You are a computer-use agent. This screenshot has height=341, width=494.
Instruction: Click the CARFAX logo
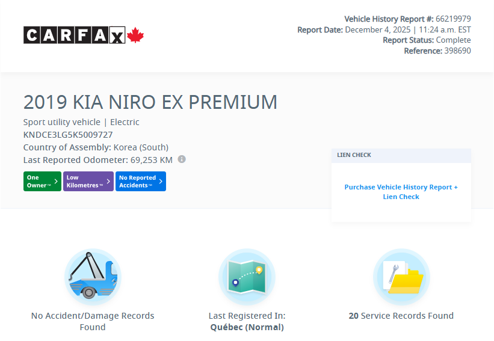pos(75,35)
